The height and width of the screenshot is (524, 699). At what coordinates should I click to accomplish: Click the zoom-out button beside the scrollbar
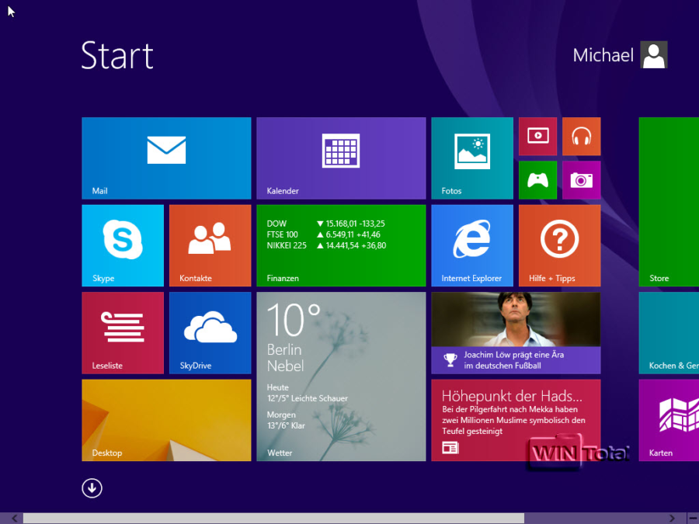[x=693, y=519]
